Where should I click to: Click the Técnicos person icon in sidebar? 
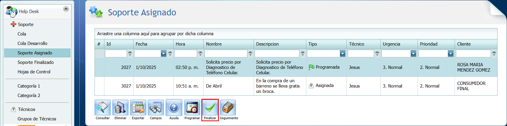coord(13,109)
